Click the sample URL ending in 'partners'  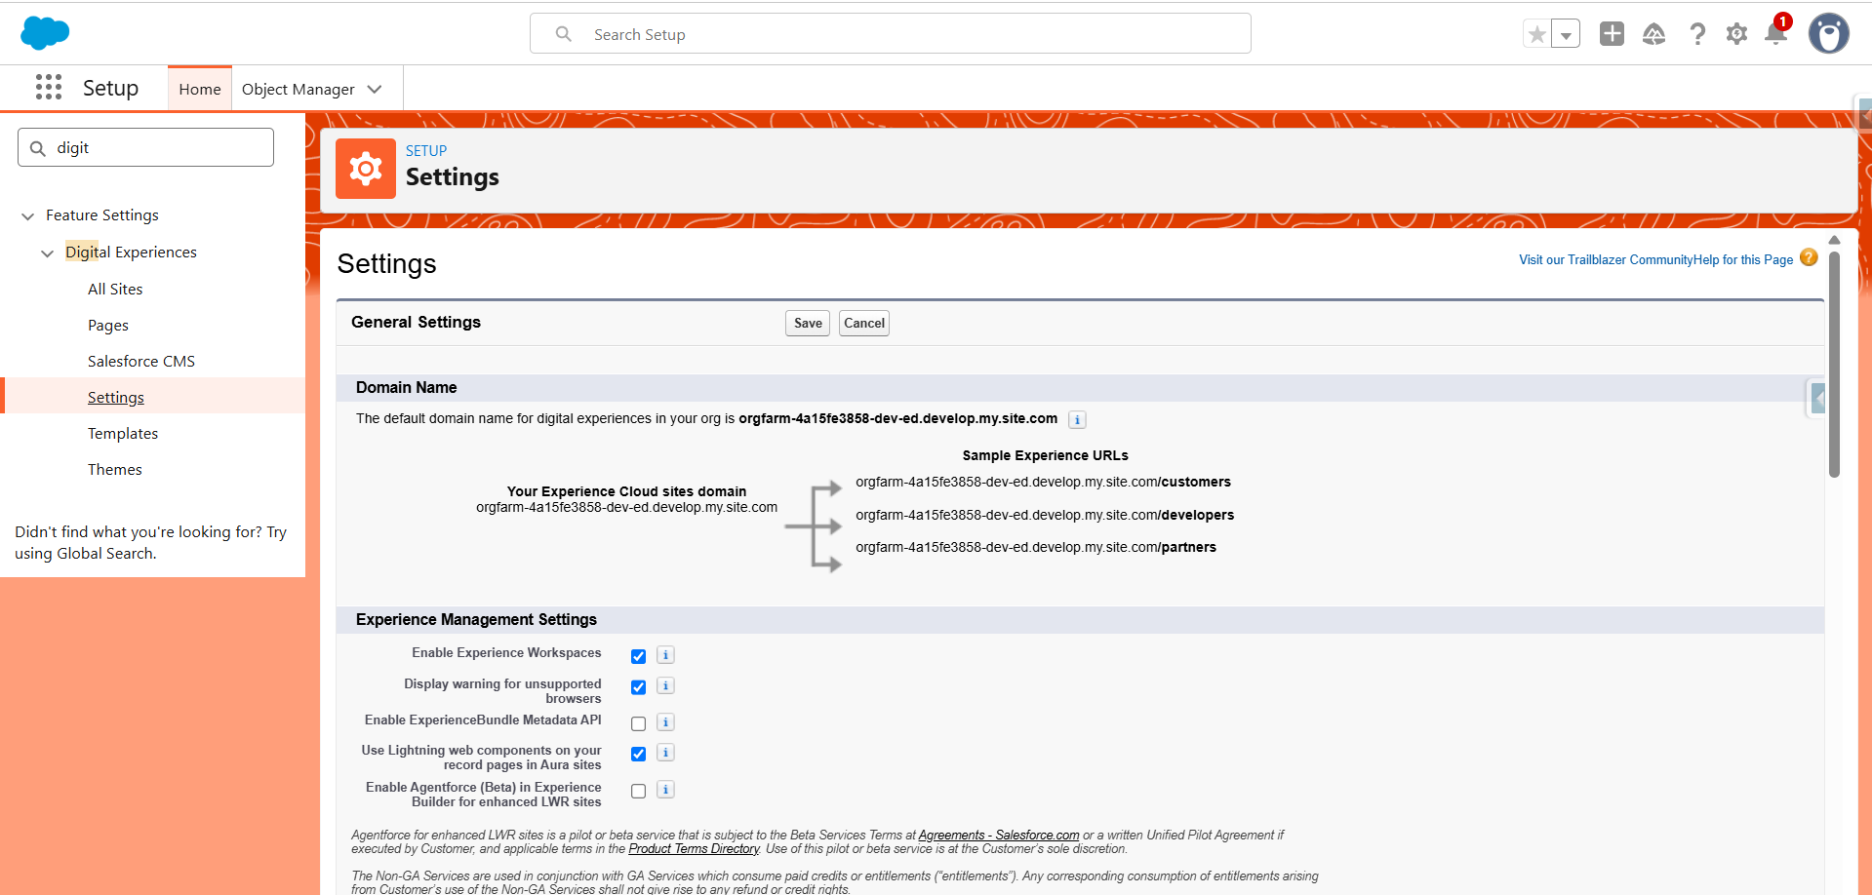1036,547
